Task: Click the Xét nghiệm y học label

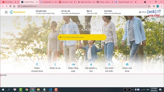Action: click(91, 70)
